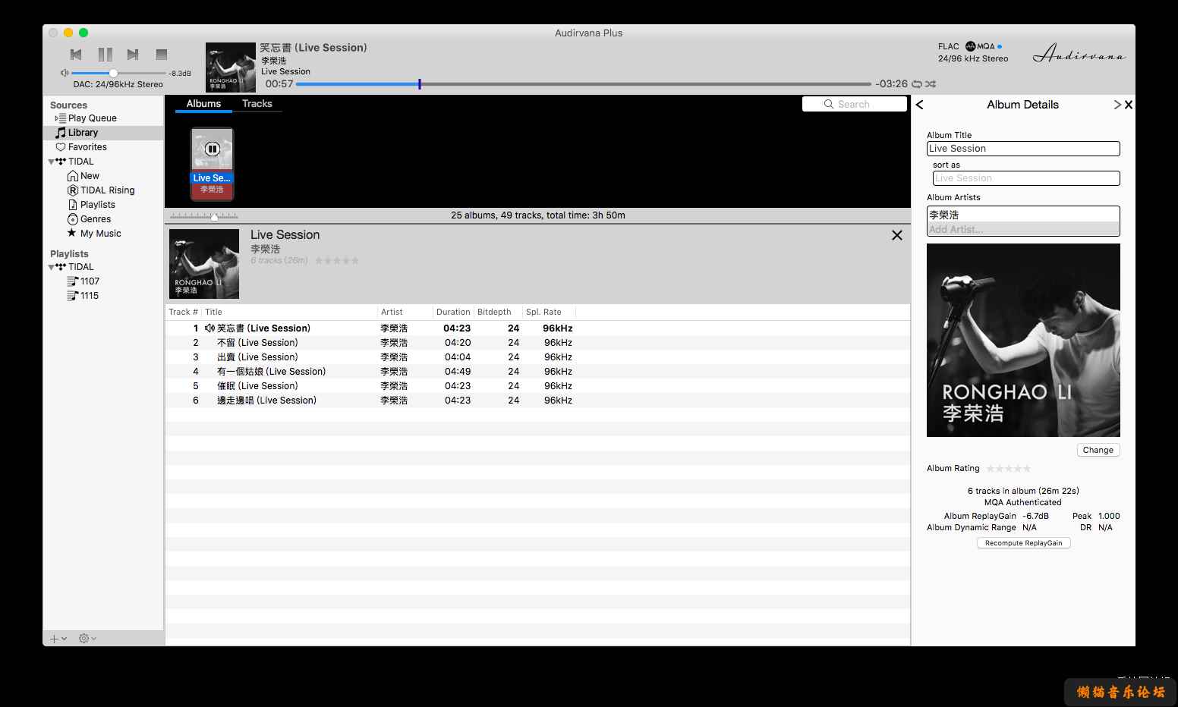Click the Audirvana logo
Screen dimensions: 1178x707
(1079, 53)
